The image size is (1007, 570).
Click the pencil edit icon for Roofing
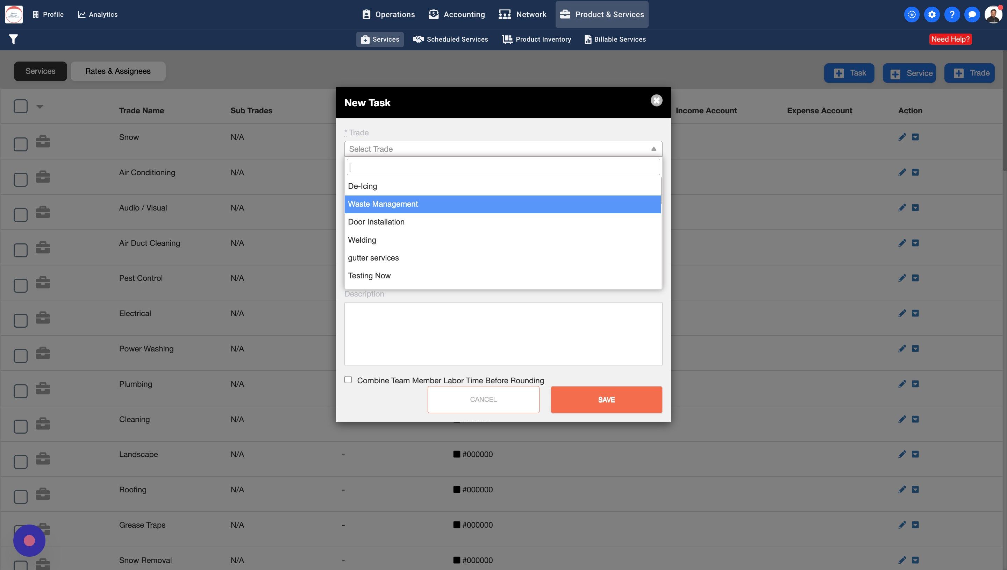(902, 489)
